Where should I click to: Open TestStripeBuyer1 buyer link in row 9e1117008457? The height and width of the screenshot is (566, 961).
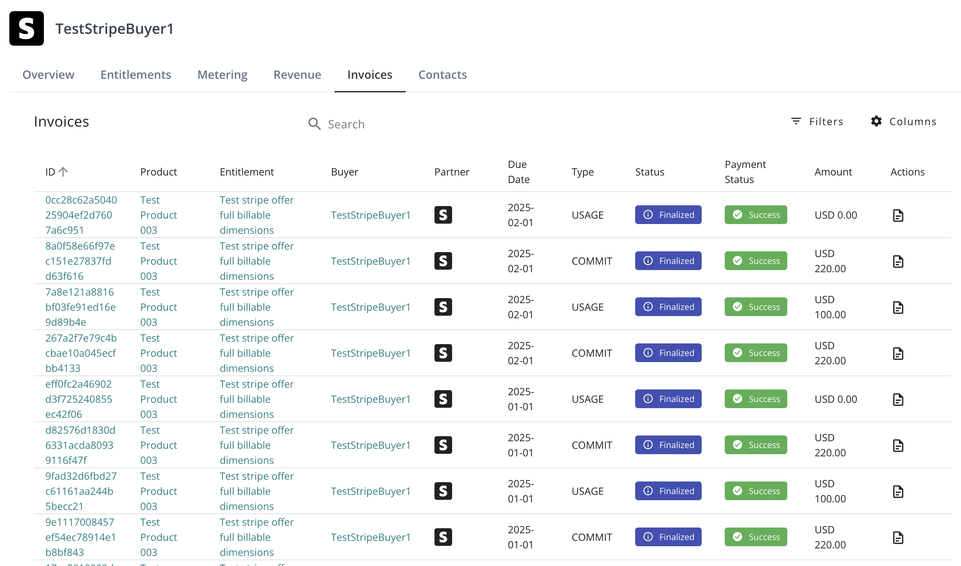[371, 537]
